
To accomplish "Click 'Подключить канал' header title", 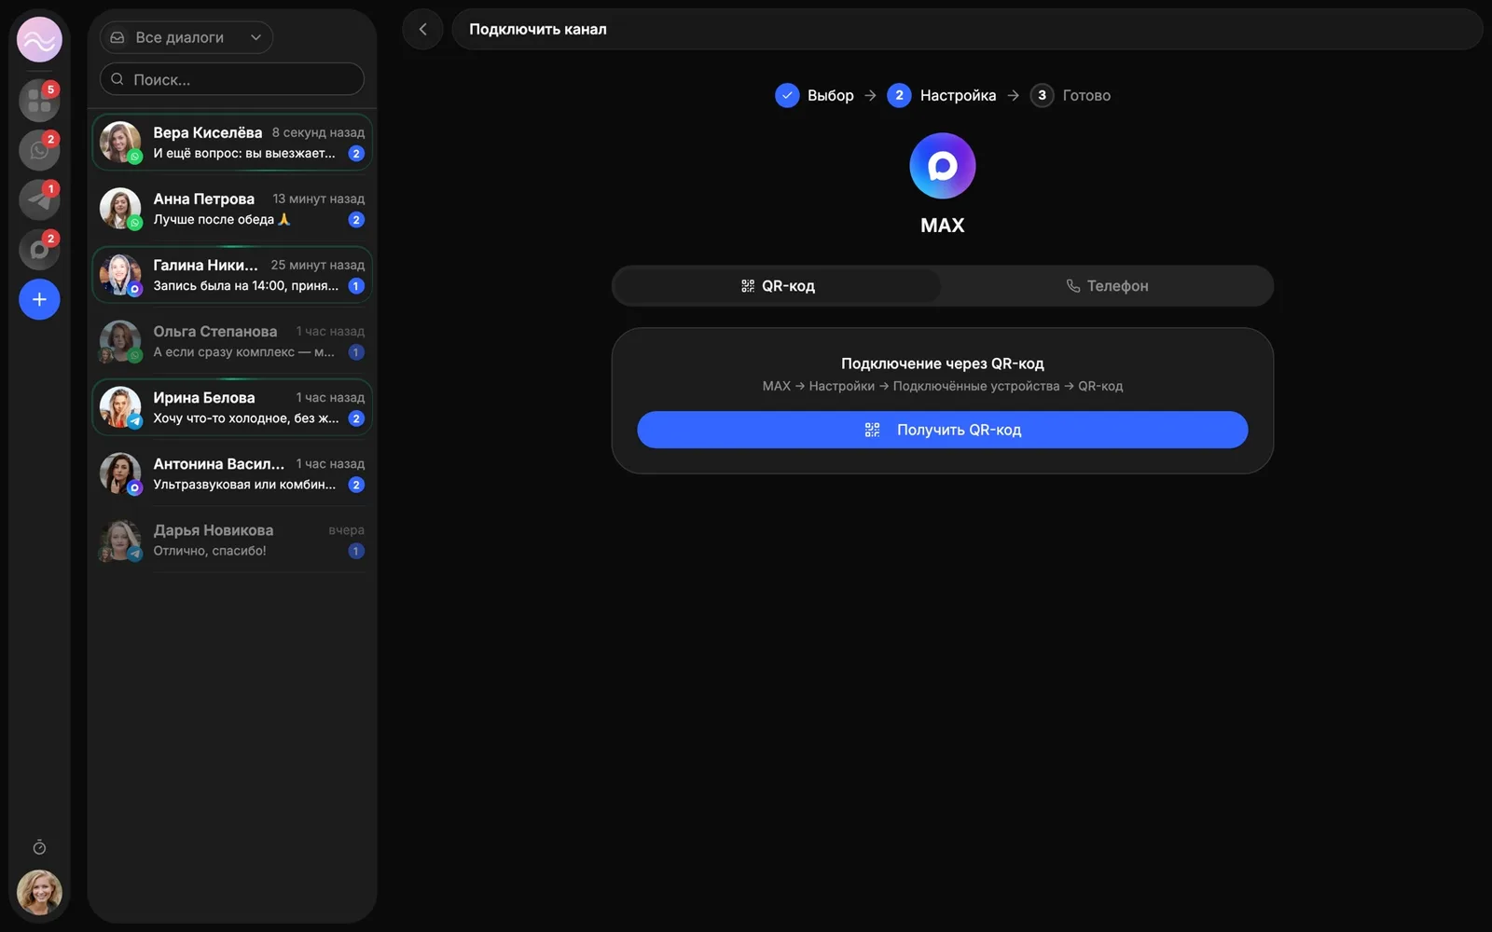I will [x=538, y=30].
